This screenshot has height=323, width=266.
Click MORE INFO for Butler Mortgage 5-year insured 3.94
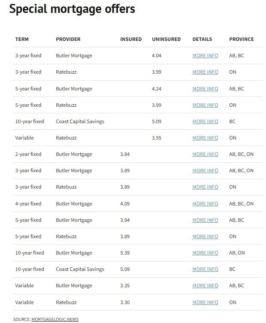coord(205,220)
